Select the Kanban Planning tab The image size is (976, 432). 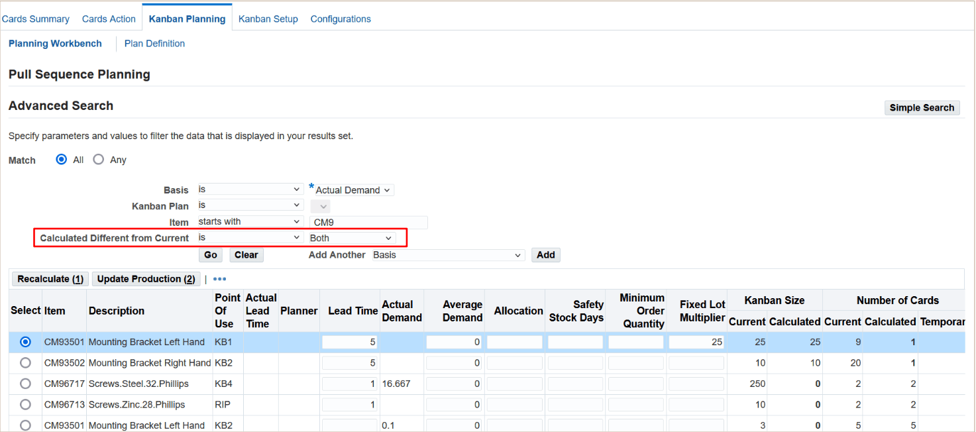tap(187, 19)
